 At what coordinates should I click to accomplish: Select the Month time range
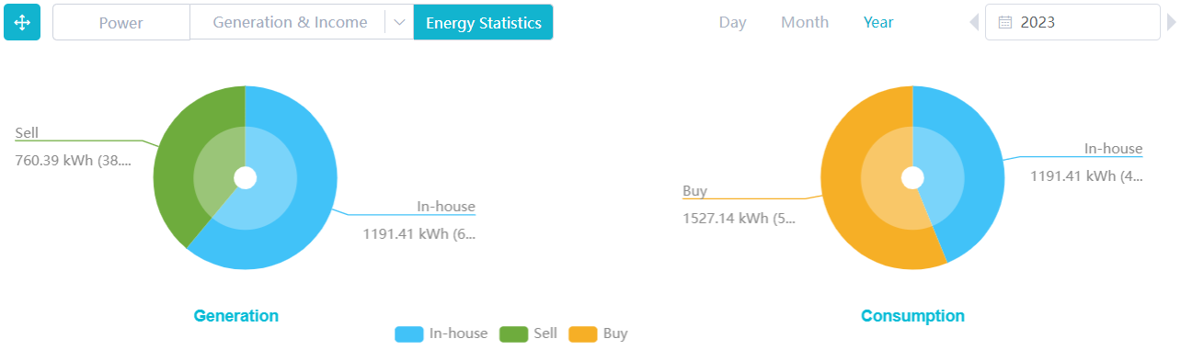point(805,22)
